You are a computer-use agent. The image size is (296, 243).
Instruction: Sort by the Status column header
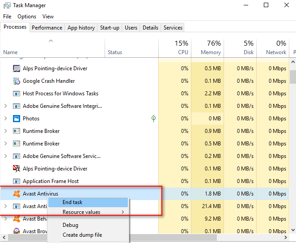(131, 48)
